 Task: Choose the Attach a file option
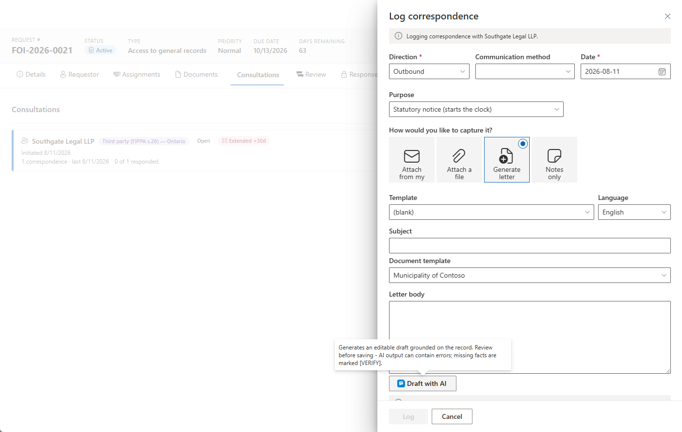tap(459, 160)
